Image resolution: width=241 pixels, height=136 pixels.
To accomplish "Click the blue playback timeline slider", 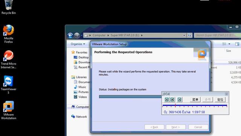I will click(x=195, y=106).
